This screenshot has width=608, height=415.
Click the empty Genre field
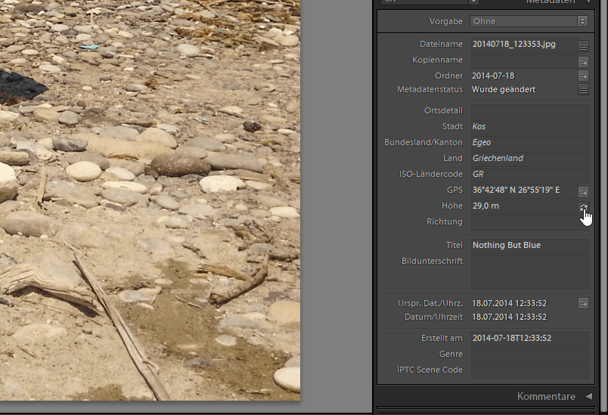tap(529, 355)
